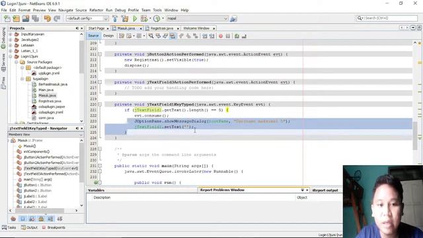Open the Navigate menu
423x238 pixels.
[x=65, y=10]
